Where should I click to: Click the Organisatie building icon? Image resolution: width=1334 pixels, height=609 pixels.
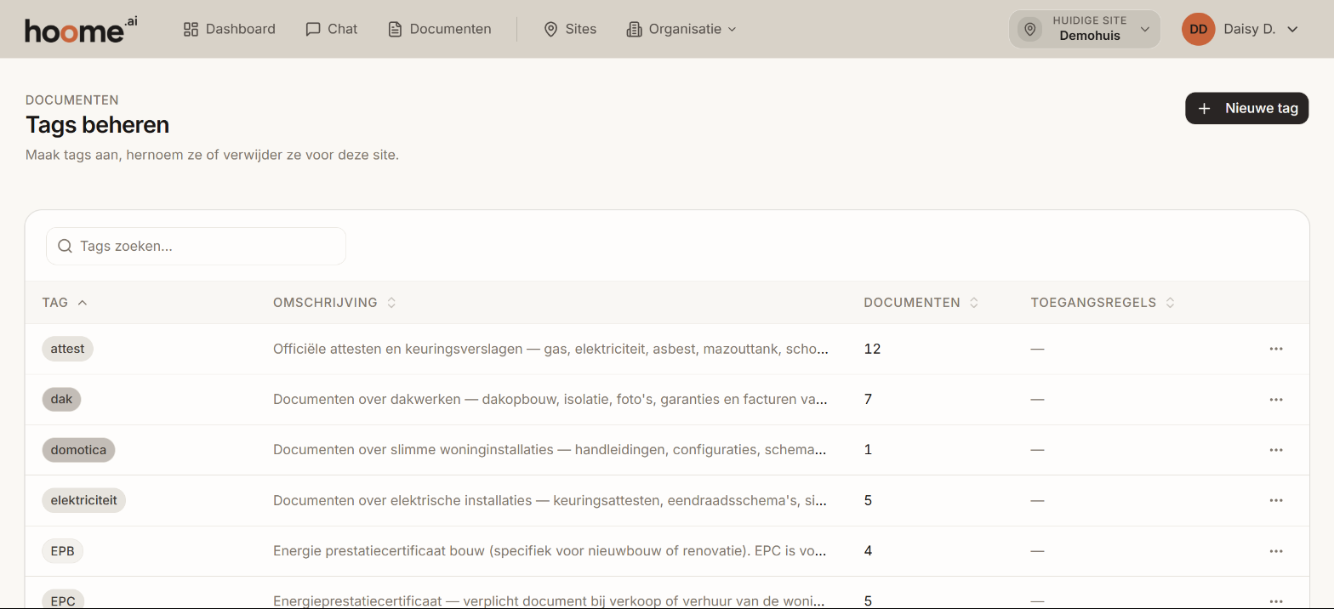(634, 29)
